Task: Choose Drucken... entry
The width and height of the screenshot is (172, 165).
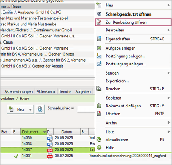Action: click(133, 89)
